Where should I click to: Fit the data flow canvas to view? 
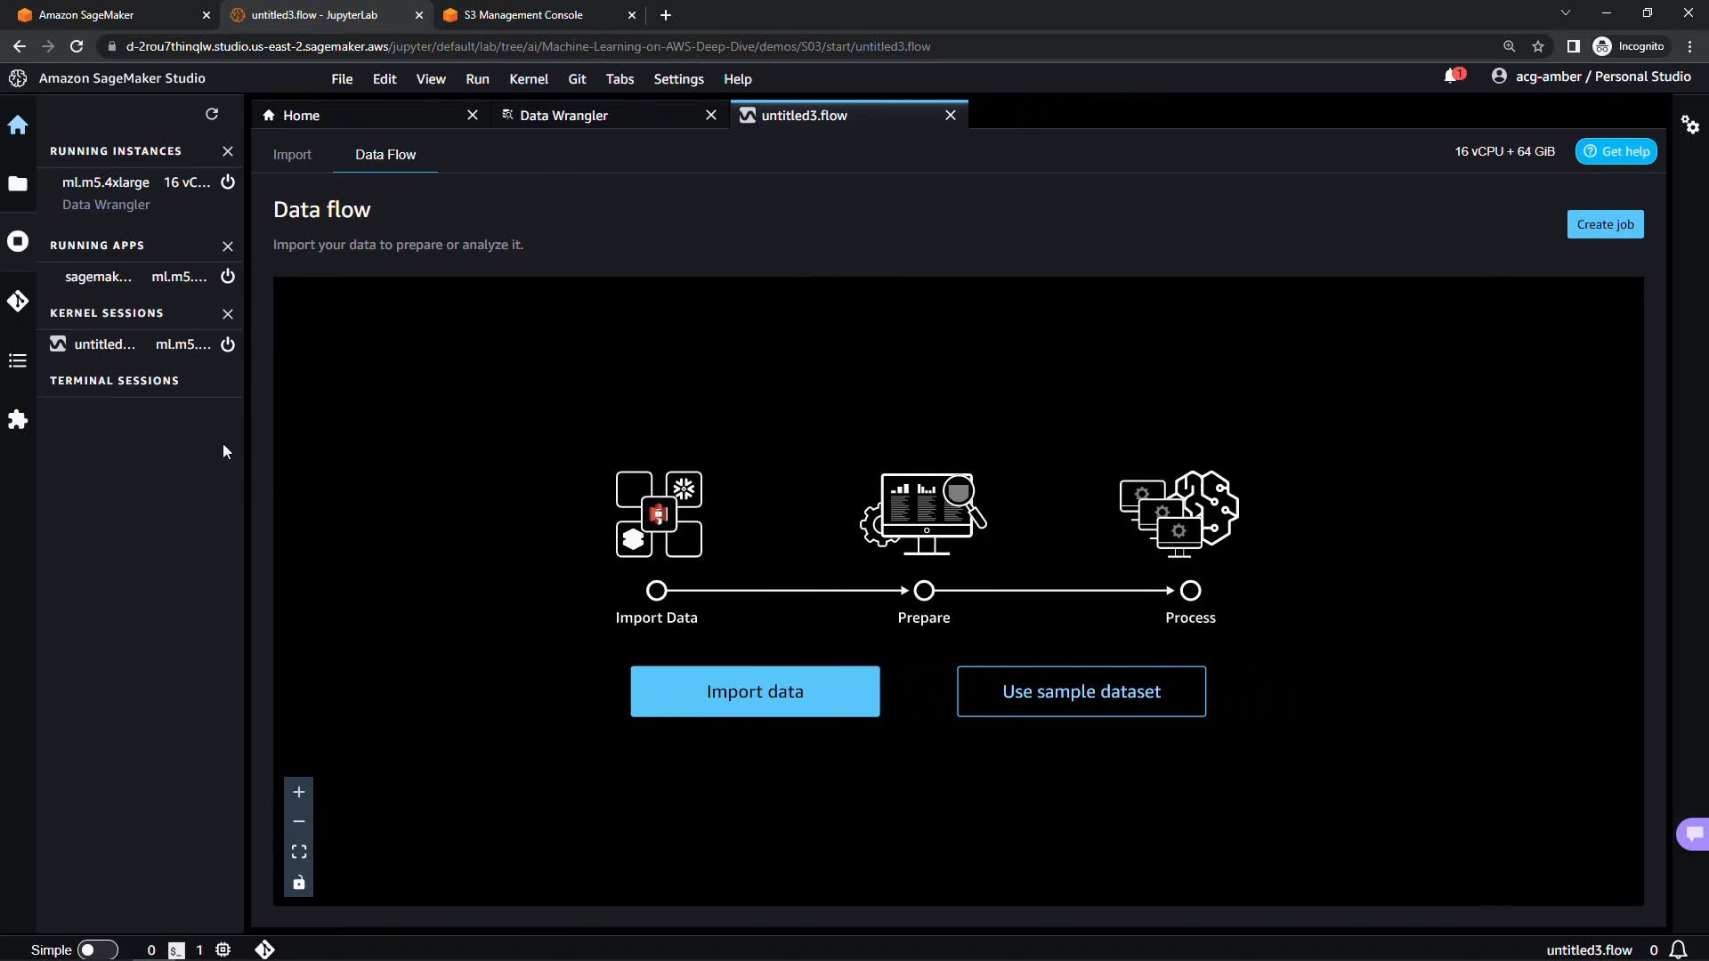299,852
